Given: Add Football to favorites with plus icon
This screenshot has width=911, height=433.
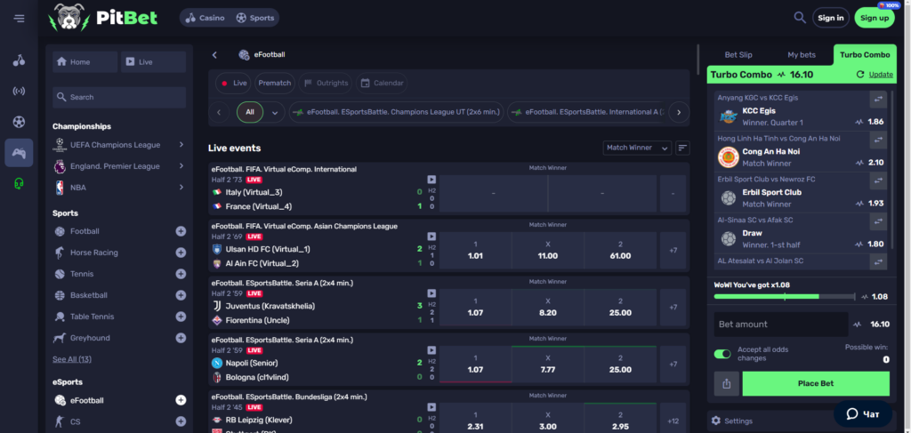Looking at the screenshot, I should click(x=181, y=231).
